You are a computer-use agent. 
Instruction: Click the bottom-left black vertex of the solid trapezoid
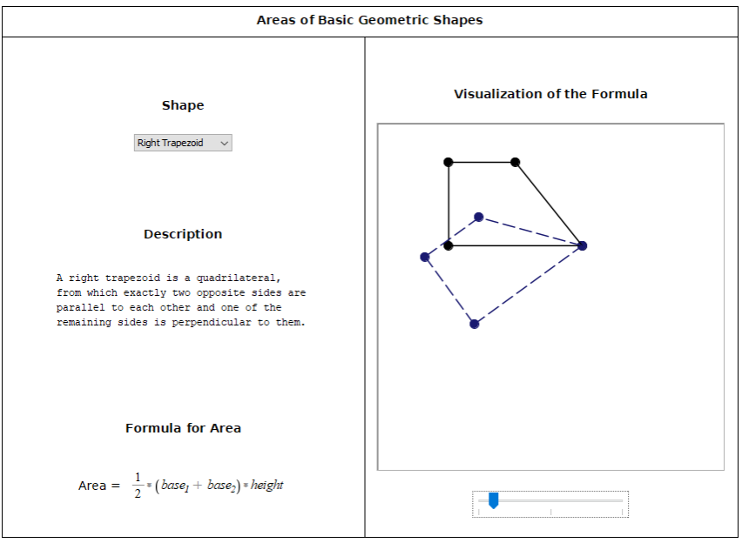[449, 245]
